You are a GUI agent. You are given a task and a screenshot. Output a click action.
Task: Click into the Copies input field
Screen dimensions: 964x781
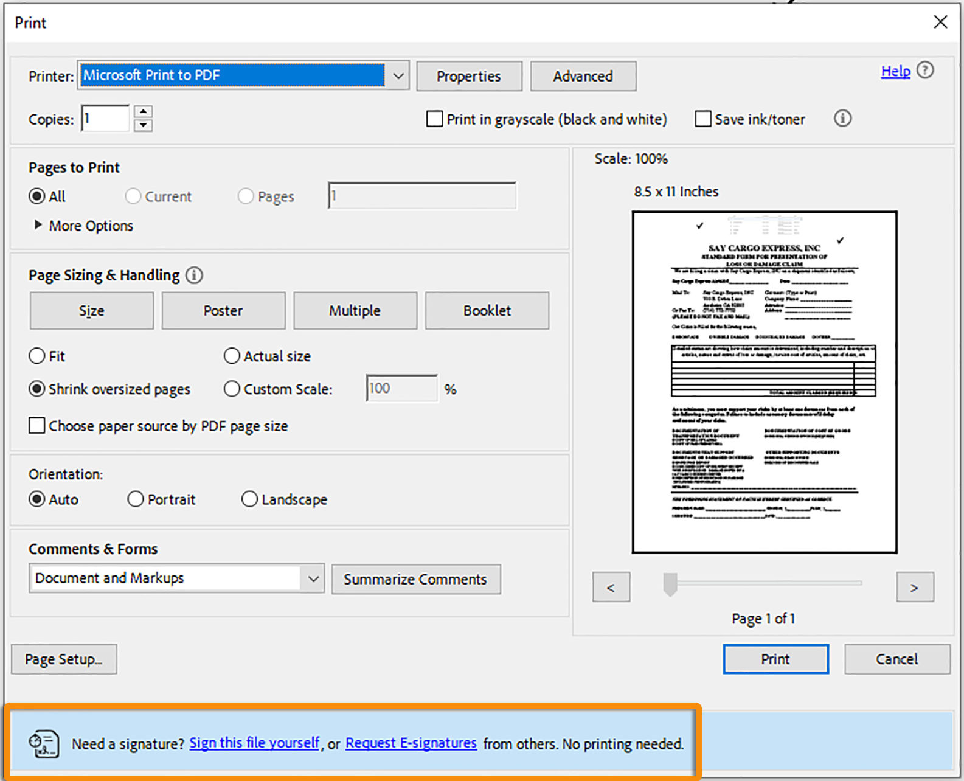pos(105,118)
